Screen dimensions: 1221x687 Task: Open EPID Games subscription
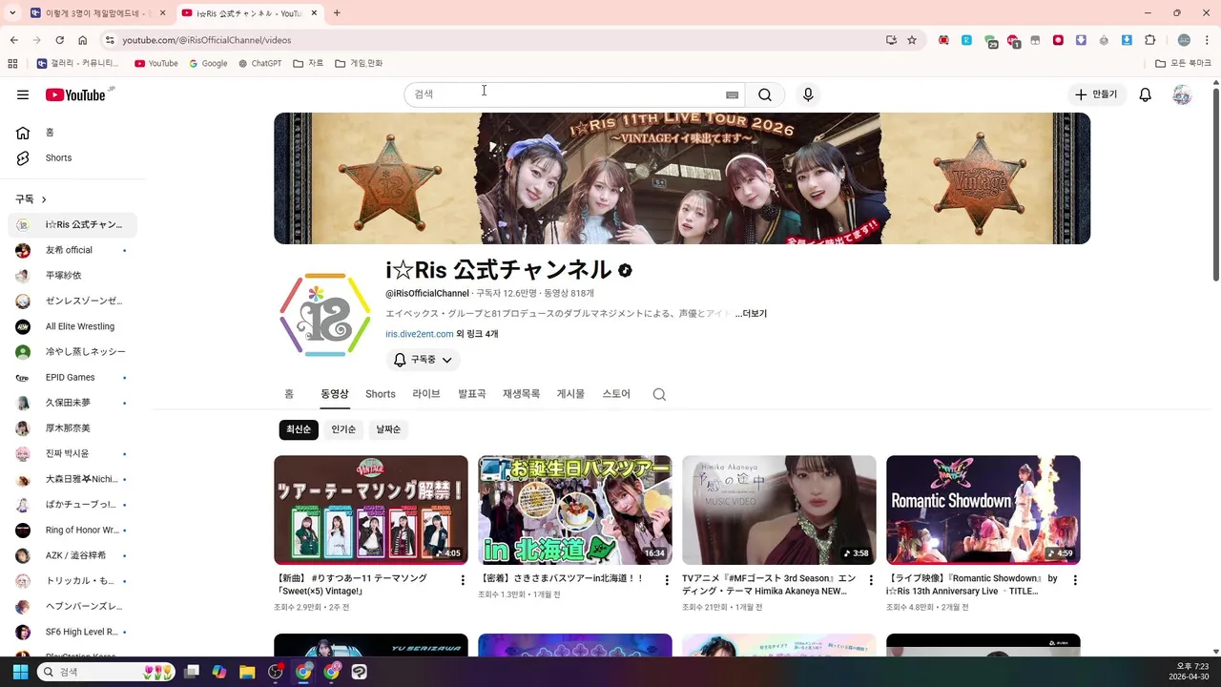coord(72,377)
